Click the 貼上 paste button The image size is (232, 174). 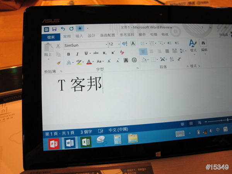(x=48, y=49)
